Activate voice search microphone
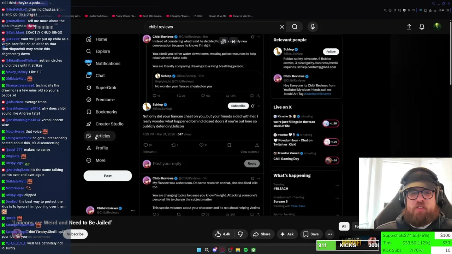This screenshot has height=254, width=452. 313,27
